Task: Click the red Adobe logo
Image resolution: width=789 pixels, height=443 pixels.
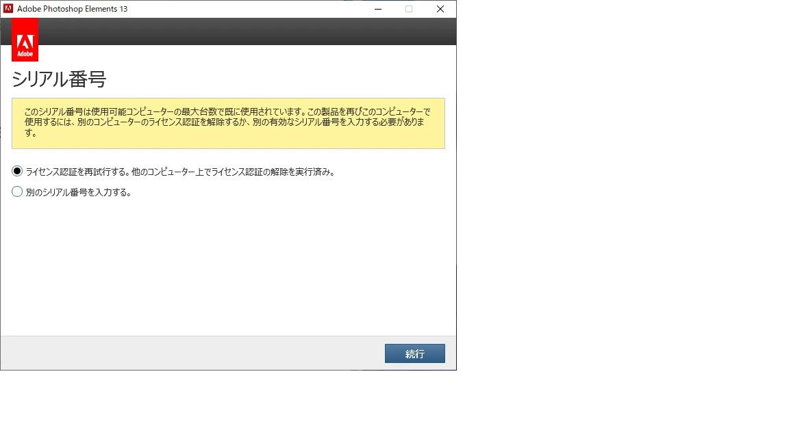Action: (x=25, y=40)
